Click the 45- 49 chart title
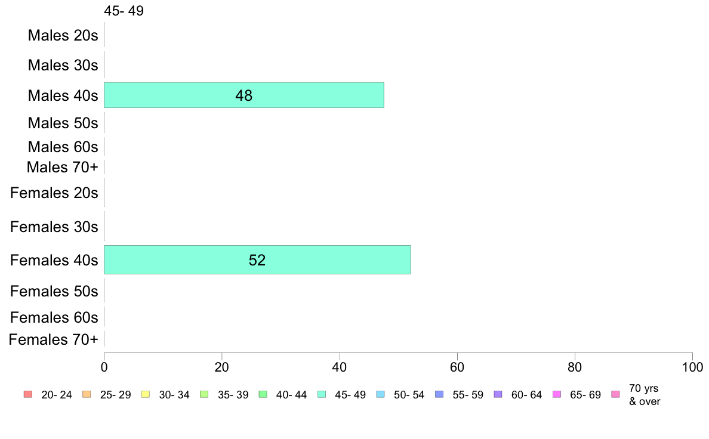Image resolution: width=709 pixels, height=439 pixels. coord(124,10)
